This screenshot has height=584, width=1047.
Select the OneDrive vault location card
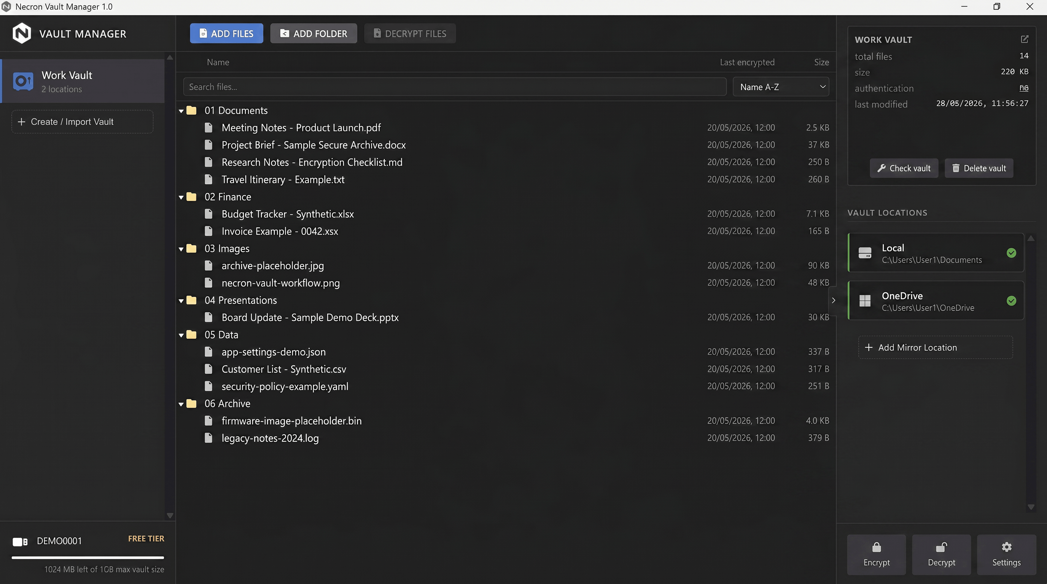tap(936, 300)
